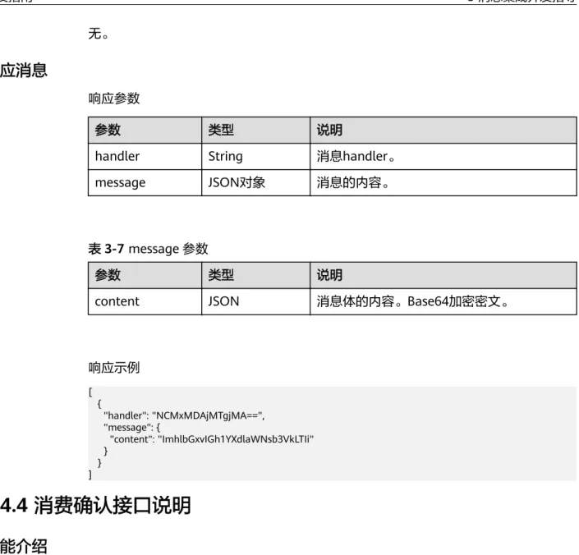
Task: Click the '表 3-7 message 参数' caption
Action: point(148,249)
